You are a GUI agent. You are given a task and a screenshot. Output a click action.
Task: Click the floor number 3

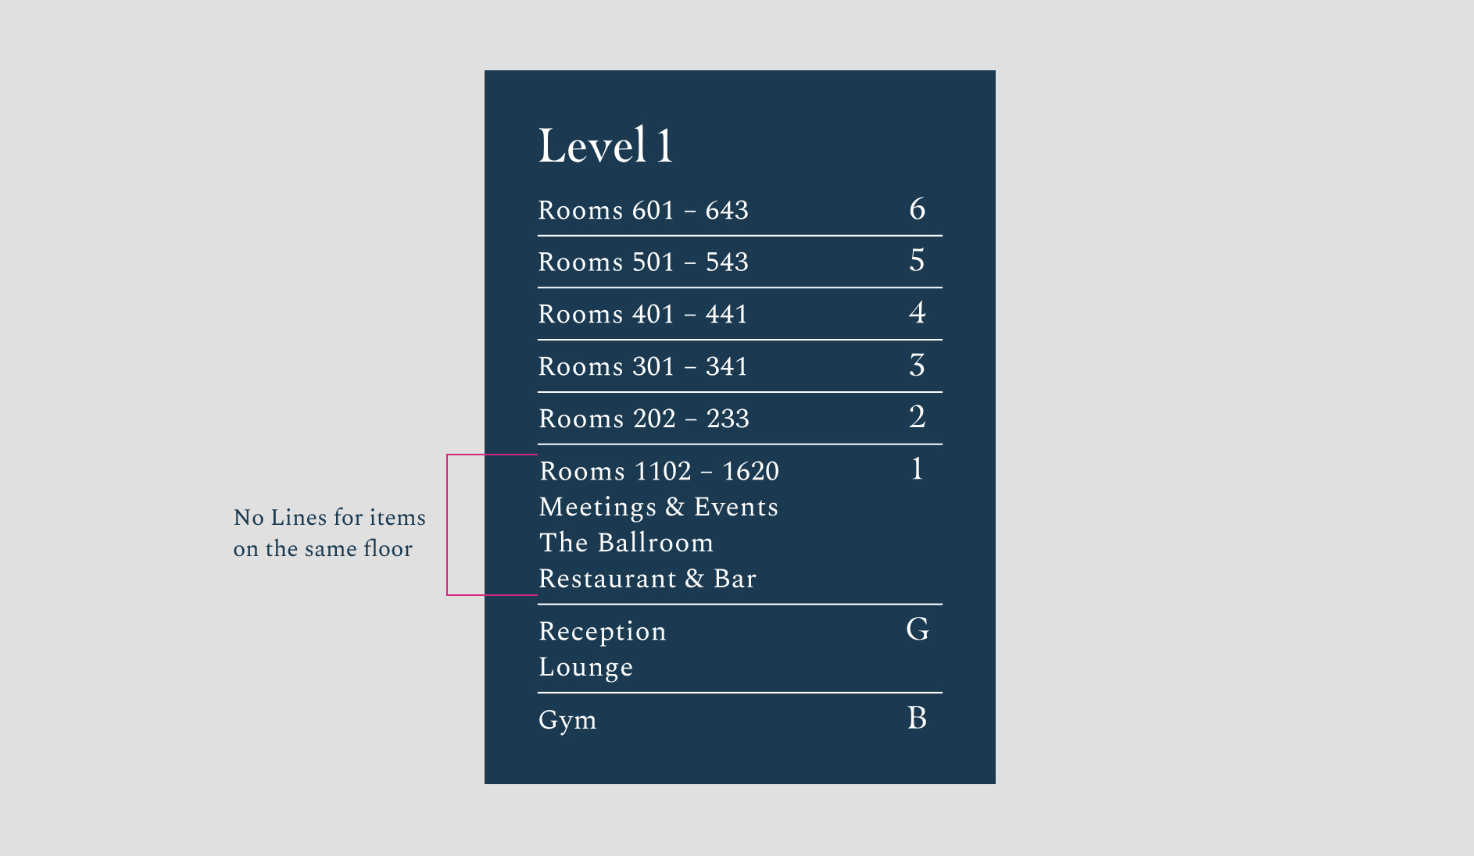917,366
